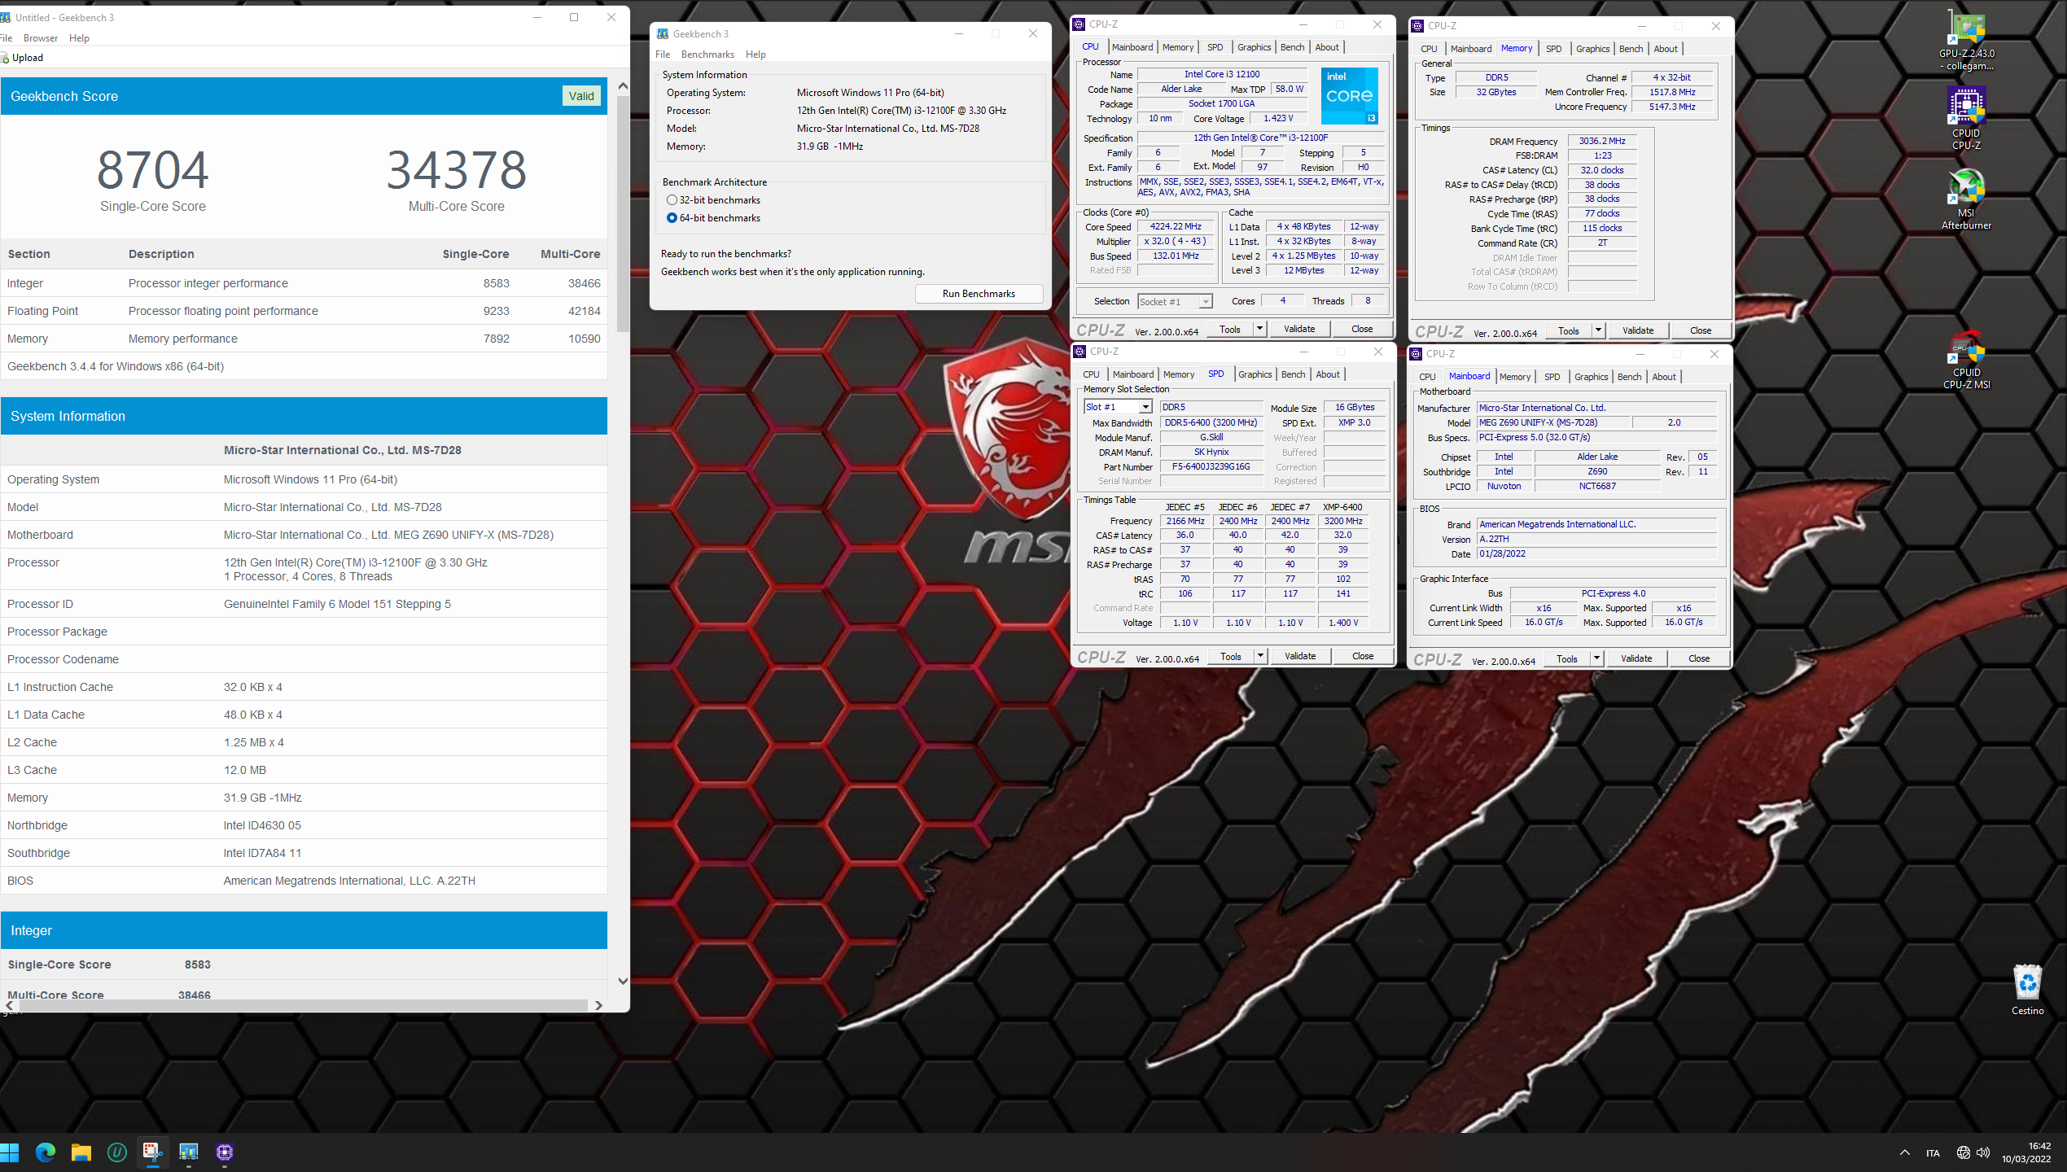Viewport: 2067px width, 1172px height.
Task: Click Tools button in CPU-Z SPD tab window
Action: point(1230,656)
